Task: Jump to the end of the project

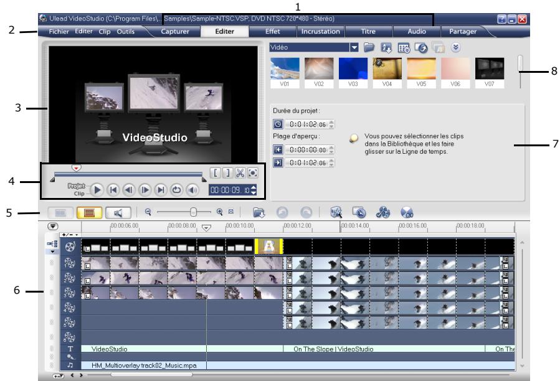Action: click(x=161, y=190)
